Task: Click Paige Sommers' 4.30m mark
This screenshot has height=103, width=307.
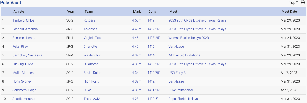Action: tap(137, 90)
